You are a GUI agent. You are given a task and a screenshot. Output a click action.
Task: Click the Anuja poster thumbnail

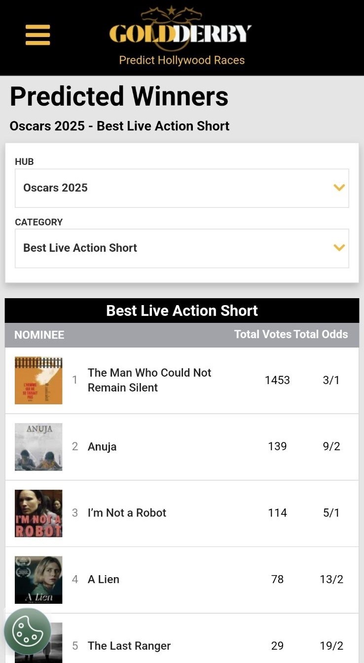pos(38,447)
